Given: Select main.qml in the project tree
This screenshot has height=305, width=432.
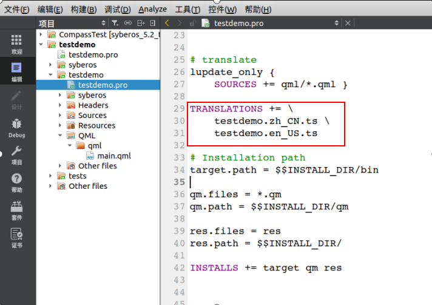Looking at the screenshot, I should point(113,156).
